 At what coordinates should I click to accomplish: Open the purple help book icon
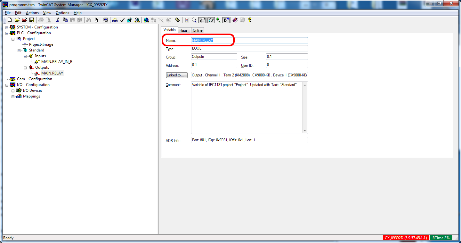[235, 20]
